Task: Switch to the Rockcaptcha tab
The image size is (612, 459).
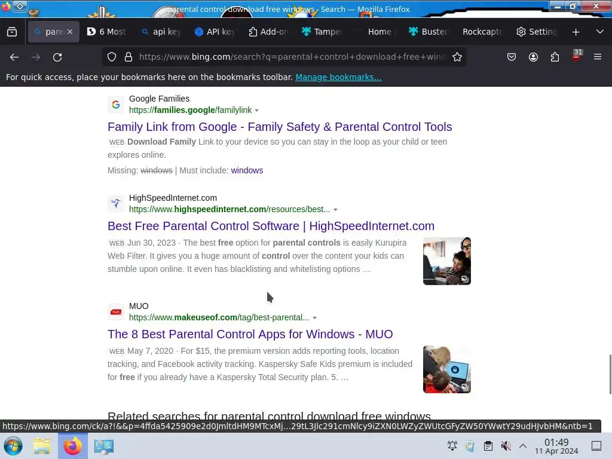Action: (482, 32)
